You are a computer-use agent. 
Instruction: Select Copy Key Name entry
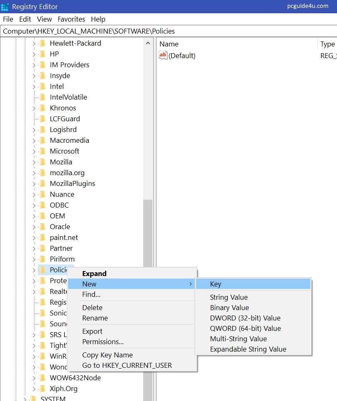click(x=107, y=355)
